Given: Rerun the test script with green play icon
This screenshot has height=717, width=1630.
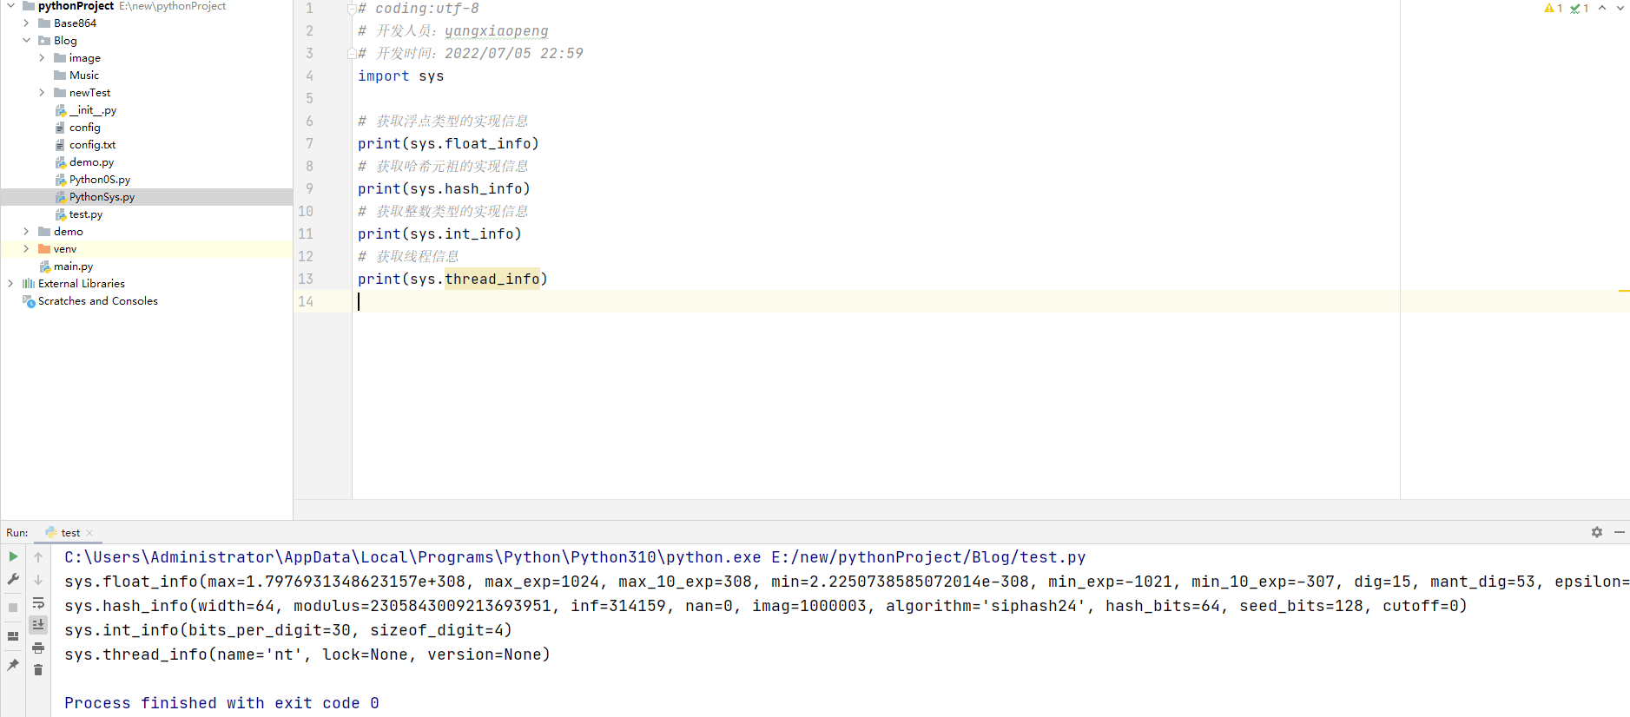Looking at the screenshot, I should click(x=13, y=556).
